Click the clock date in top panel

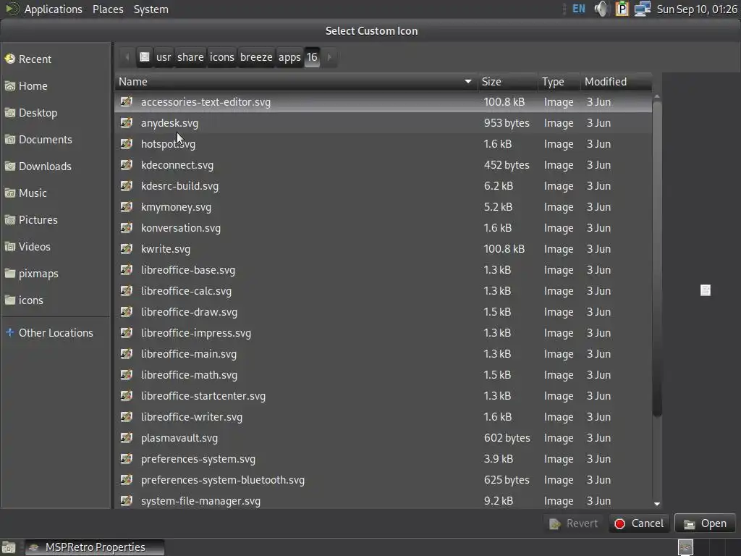pos(697,9)
